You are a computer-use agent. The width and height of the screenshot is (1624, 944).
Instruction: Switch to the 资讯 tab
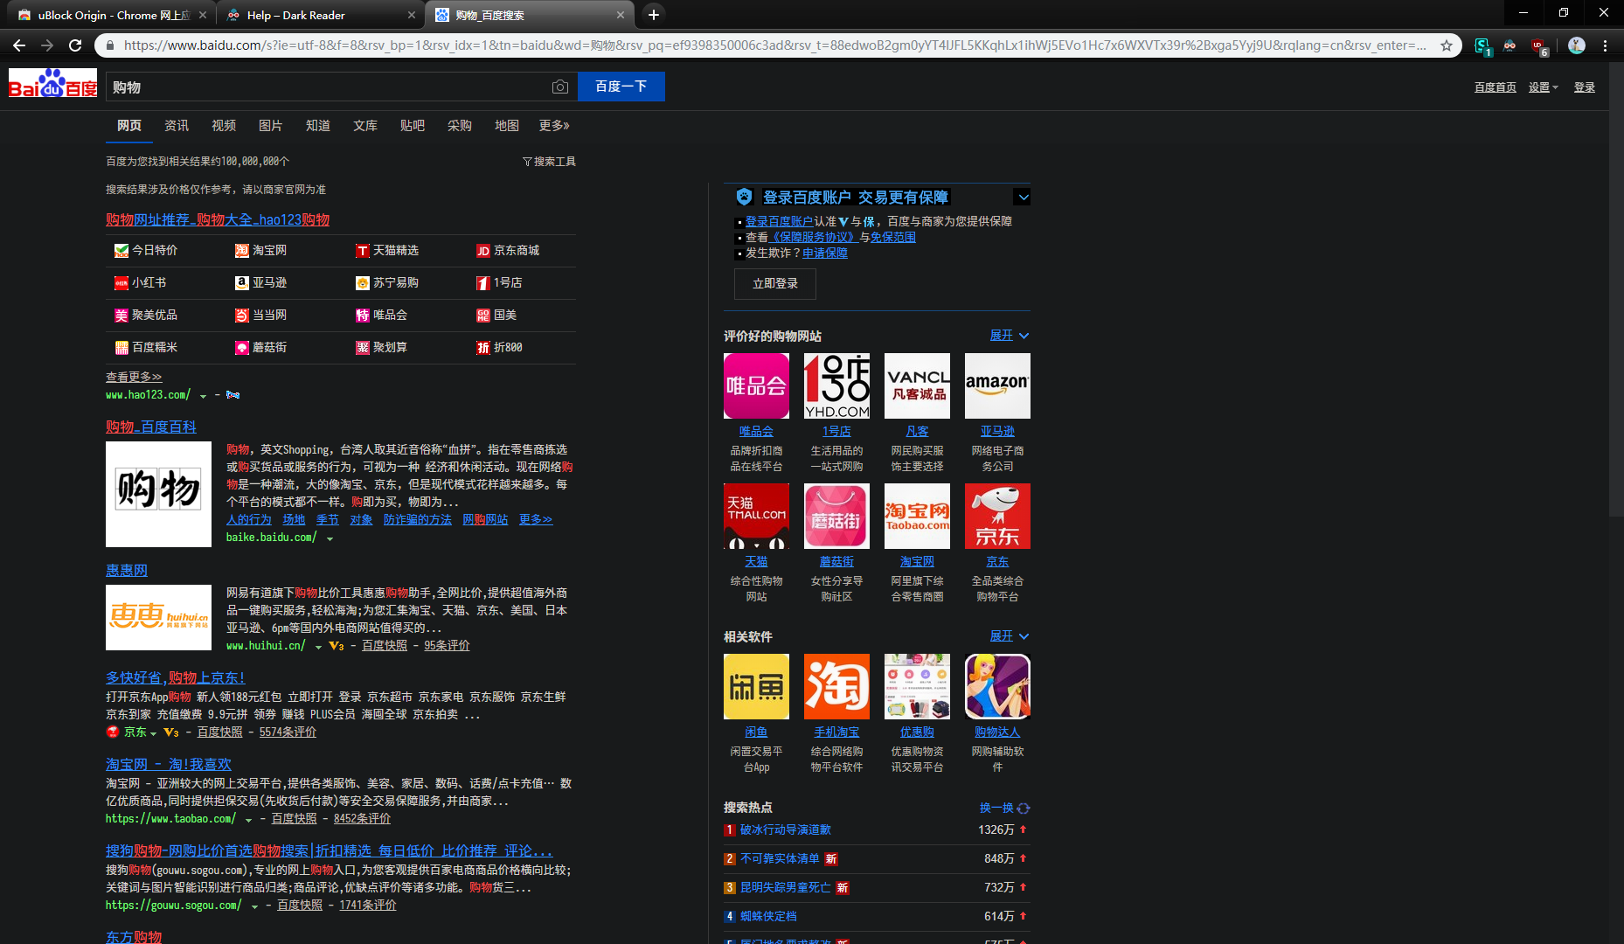coord(177,126)
